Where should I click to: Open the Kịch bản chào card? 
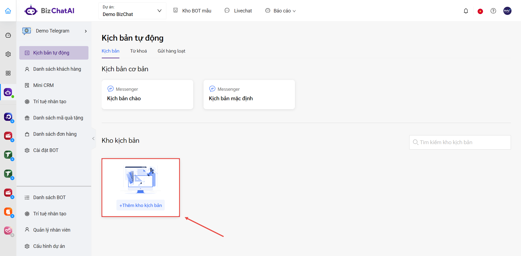(x=147, y=95)
